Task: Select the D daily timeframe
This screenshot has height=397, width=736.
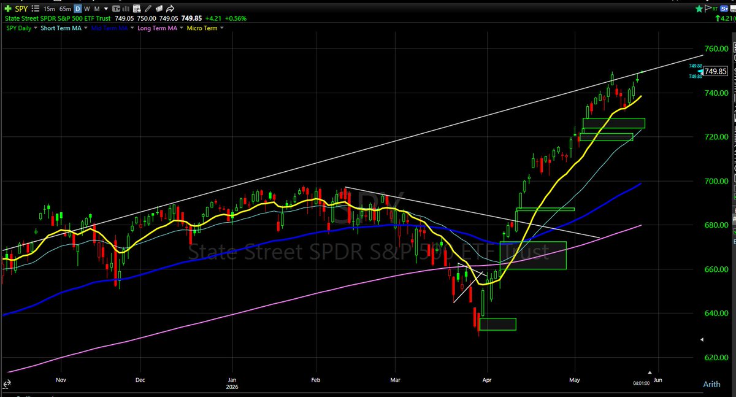Action: [78, 9]
